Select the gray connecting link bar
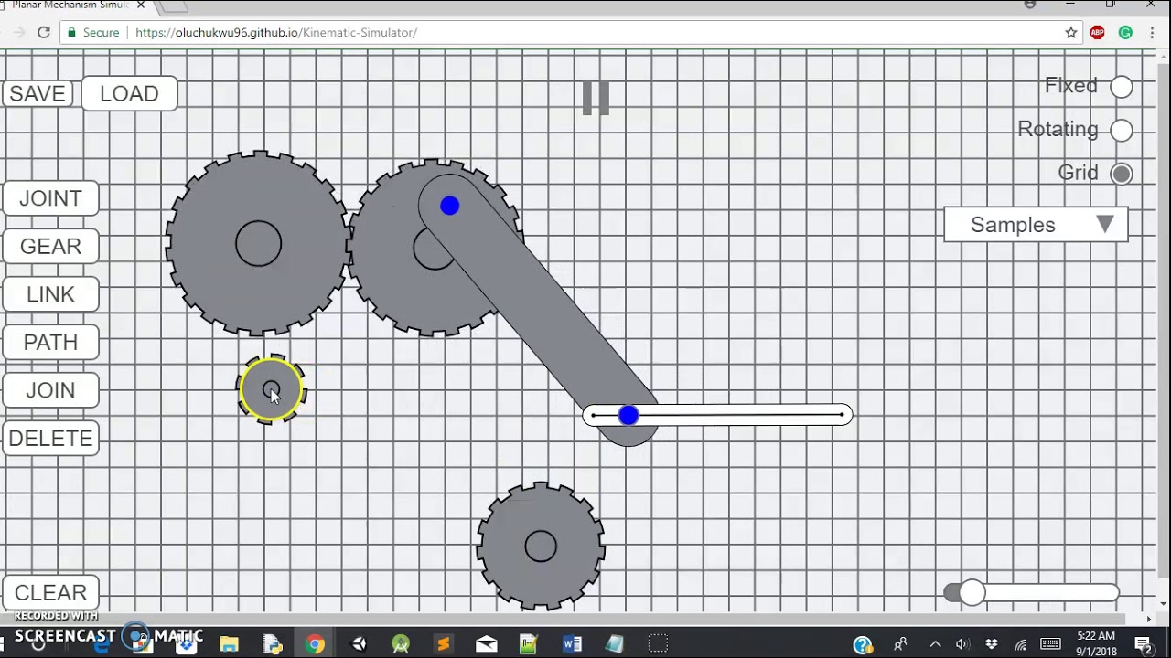The height and width of the screenshot is (658, 1171). [x=540, y=311]
